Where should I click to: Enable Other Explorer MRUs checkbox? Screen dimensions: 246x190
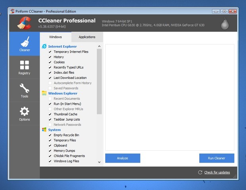pyautogui.click(x=50, y=109)
